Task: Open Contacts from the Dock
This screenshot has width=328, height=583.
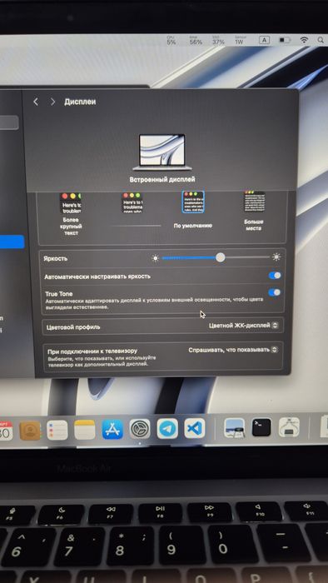Action: coord(30,431)
